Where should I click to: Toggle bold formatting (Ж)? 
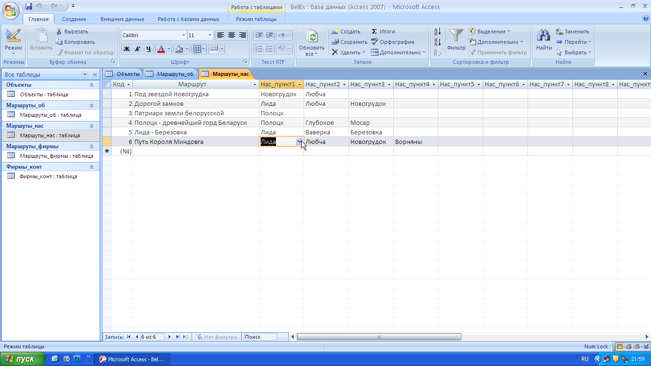[127, 49]
